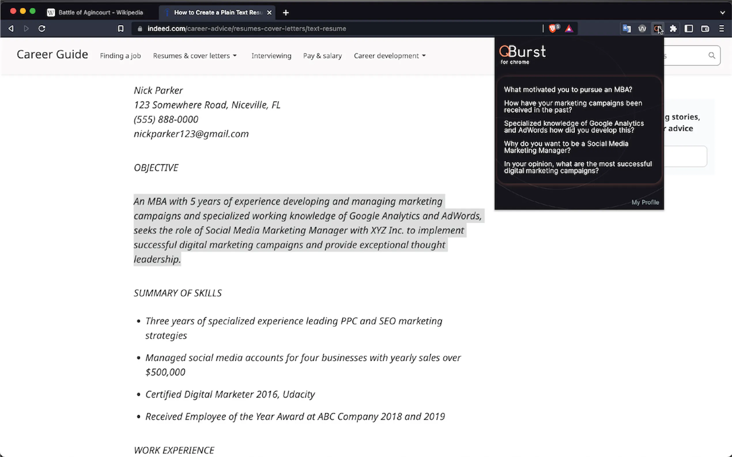Open the Google Translate extension icon
732x457 pixels.
(627, 28)
